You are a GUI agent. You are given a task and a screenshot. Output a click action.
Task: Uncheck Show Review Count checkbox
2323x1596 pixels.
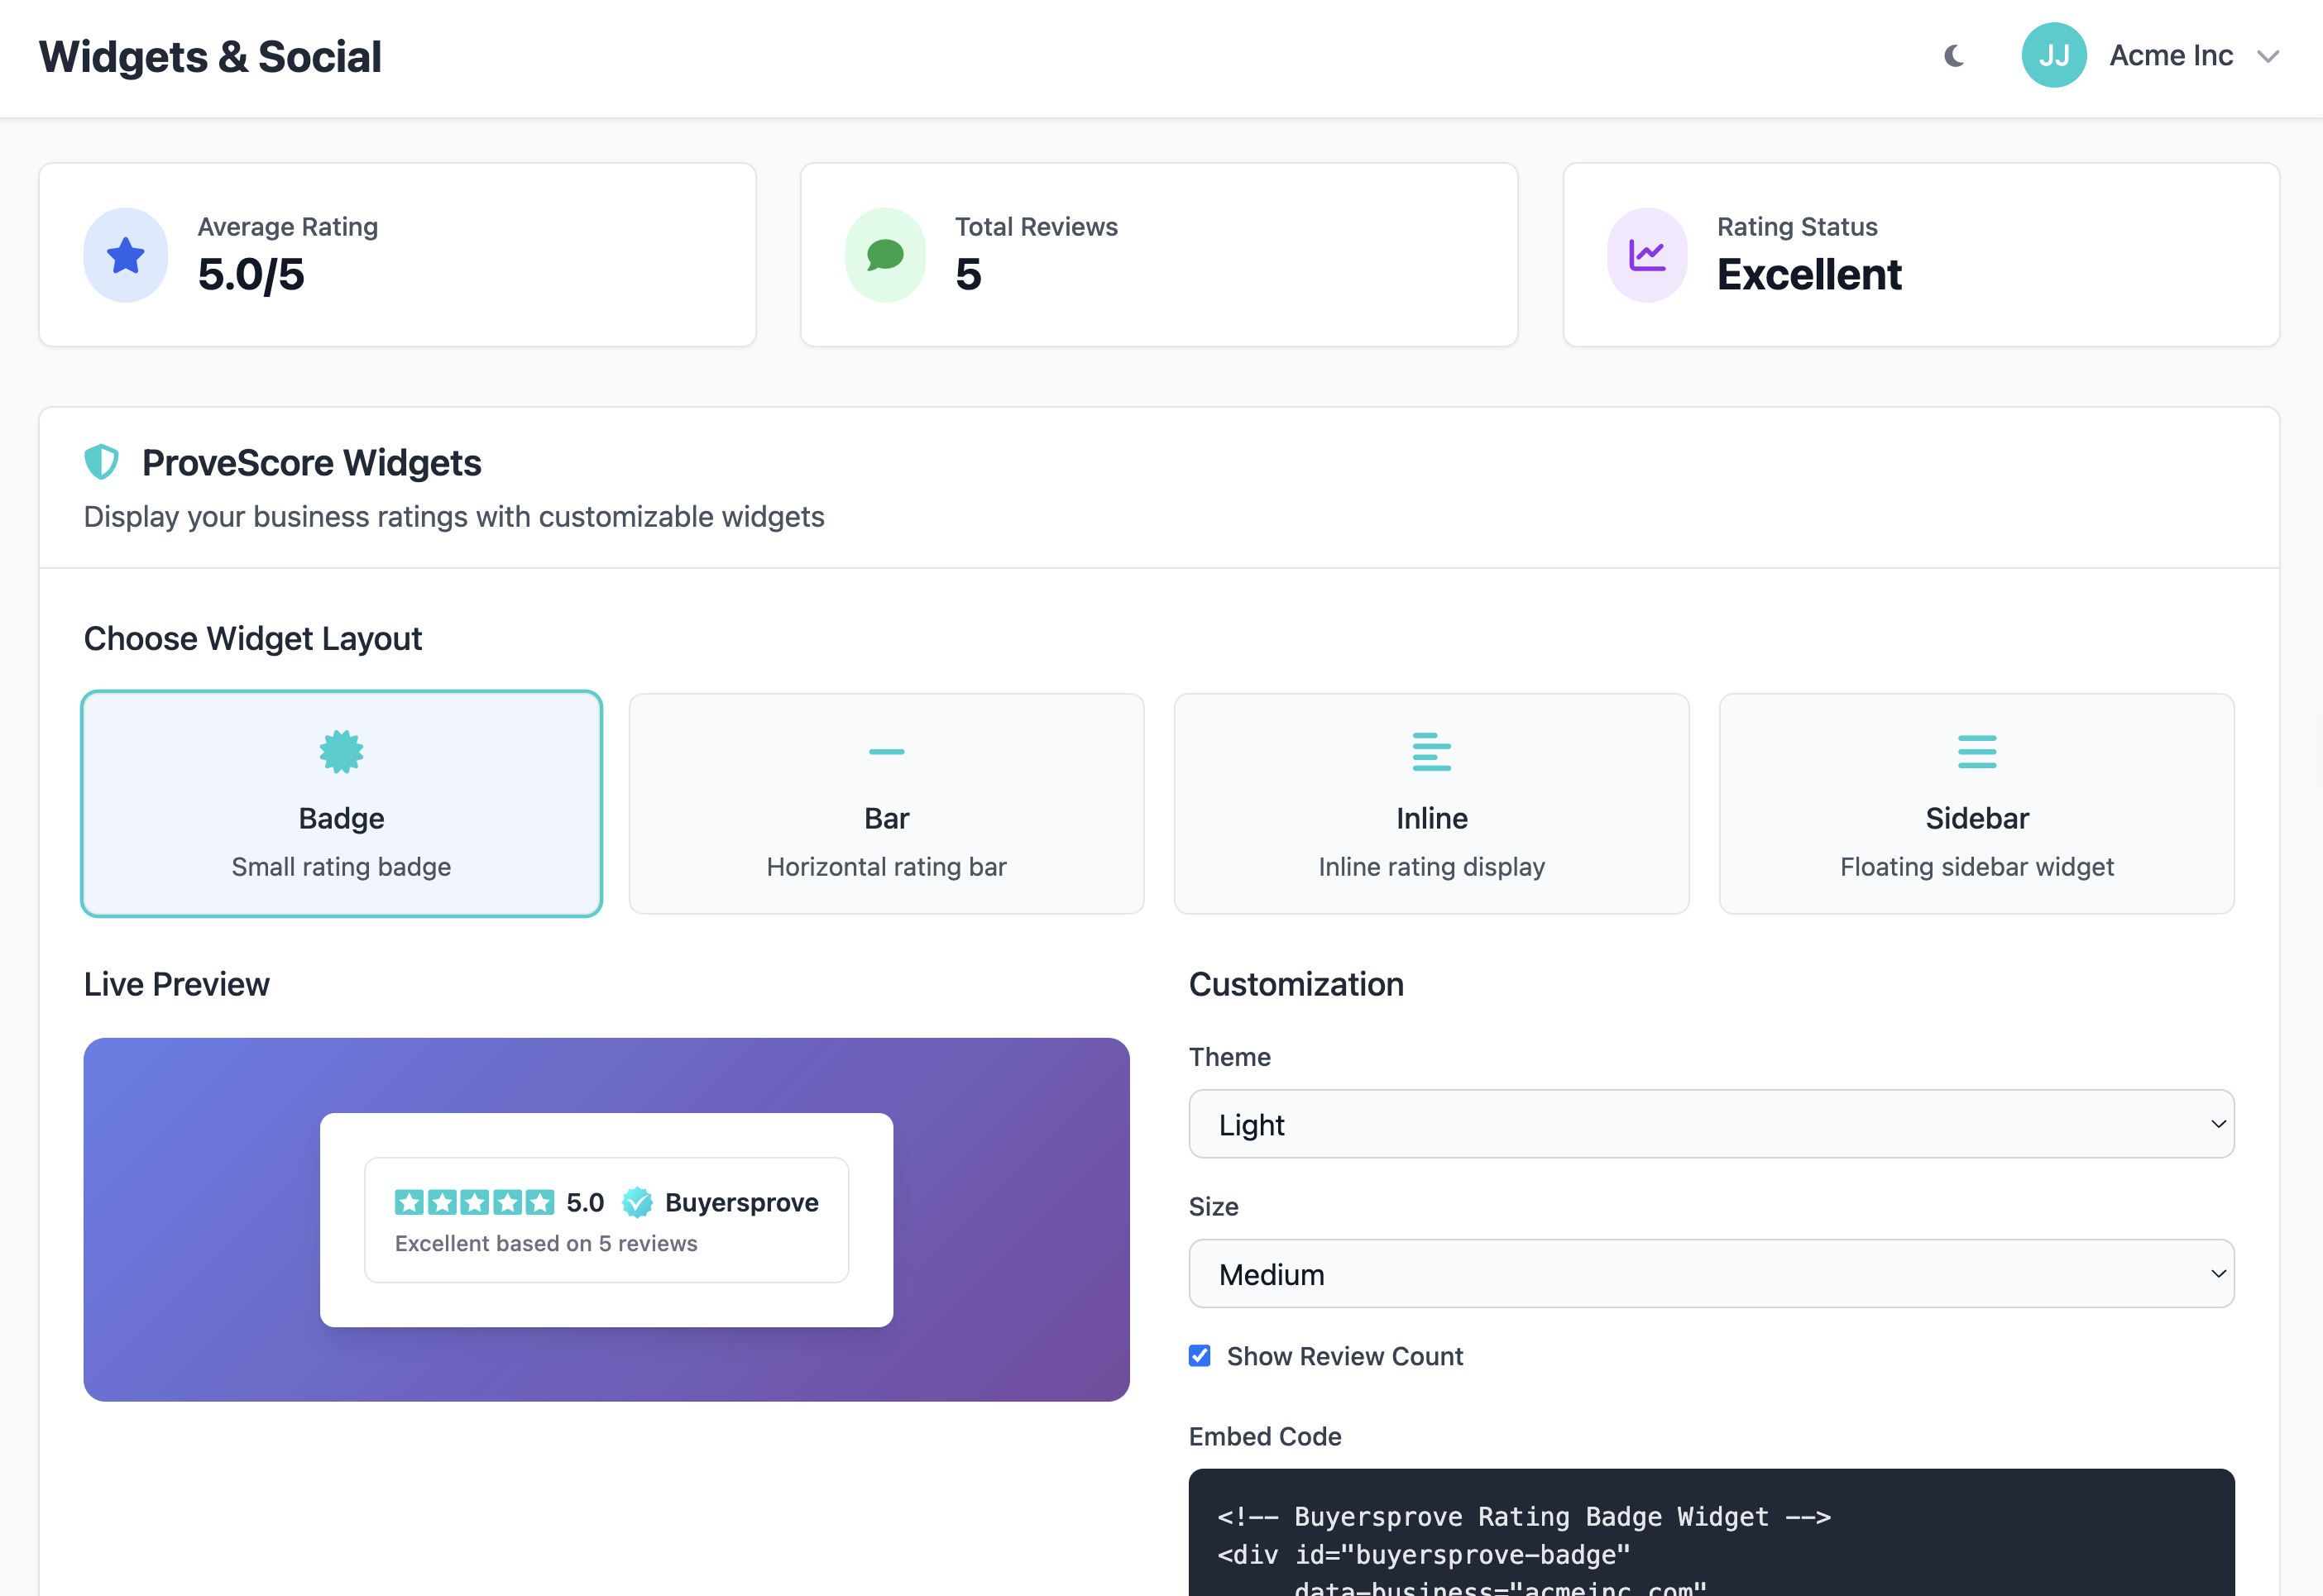point(1200,1356)
